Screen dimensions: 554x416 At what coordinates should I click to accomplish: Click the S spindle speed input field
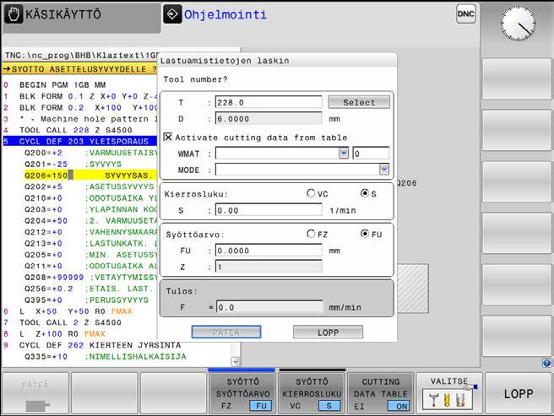(269, 210)
